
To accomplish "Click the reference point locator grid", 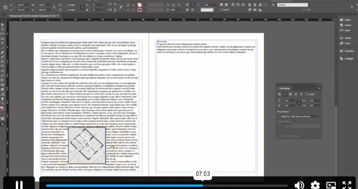I will (5, 7).
